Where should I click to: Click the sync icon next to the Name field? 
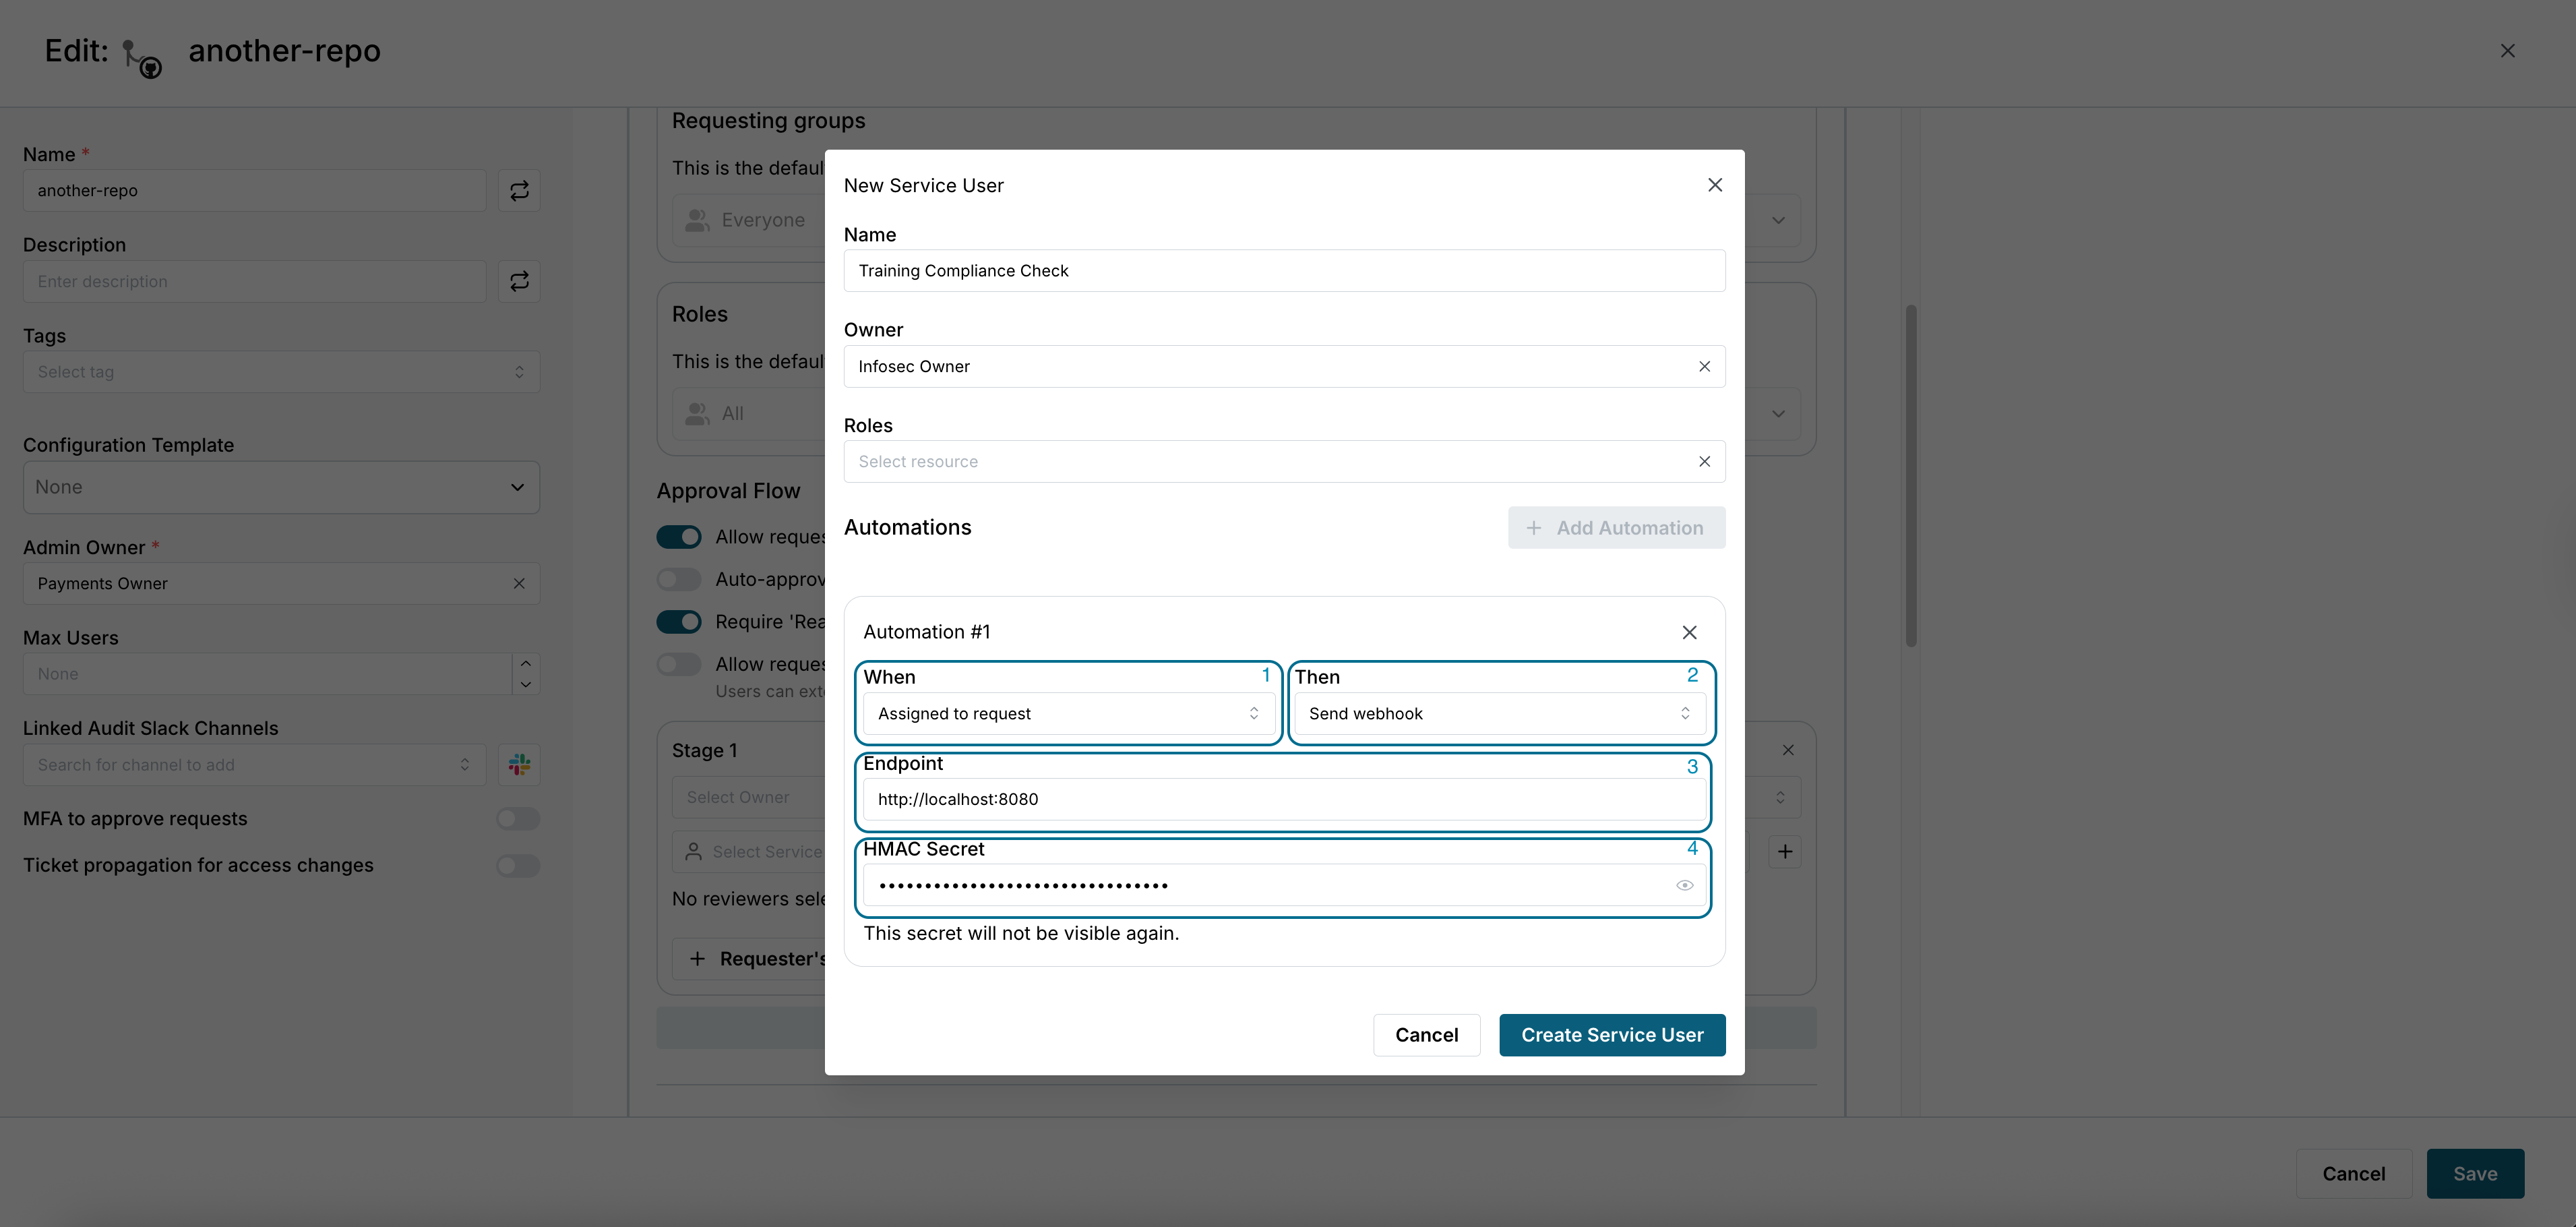[x=519, y=190]
